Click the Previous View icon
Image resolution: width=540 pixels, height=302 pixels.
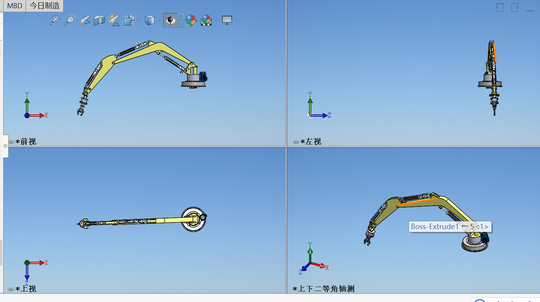tap(84, 20)
